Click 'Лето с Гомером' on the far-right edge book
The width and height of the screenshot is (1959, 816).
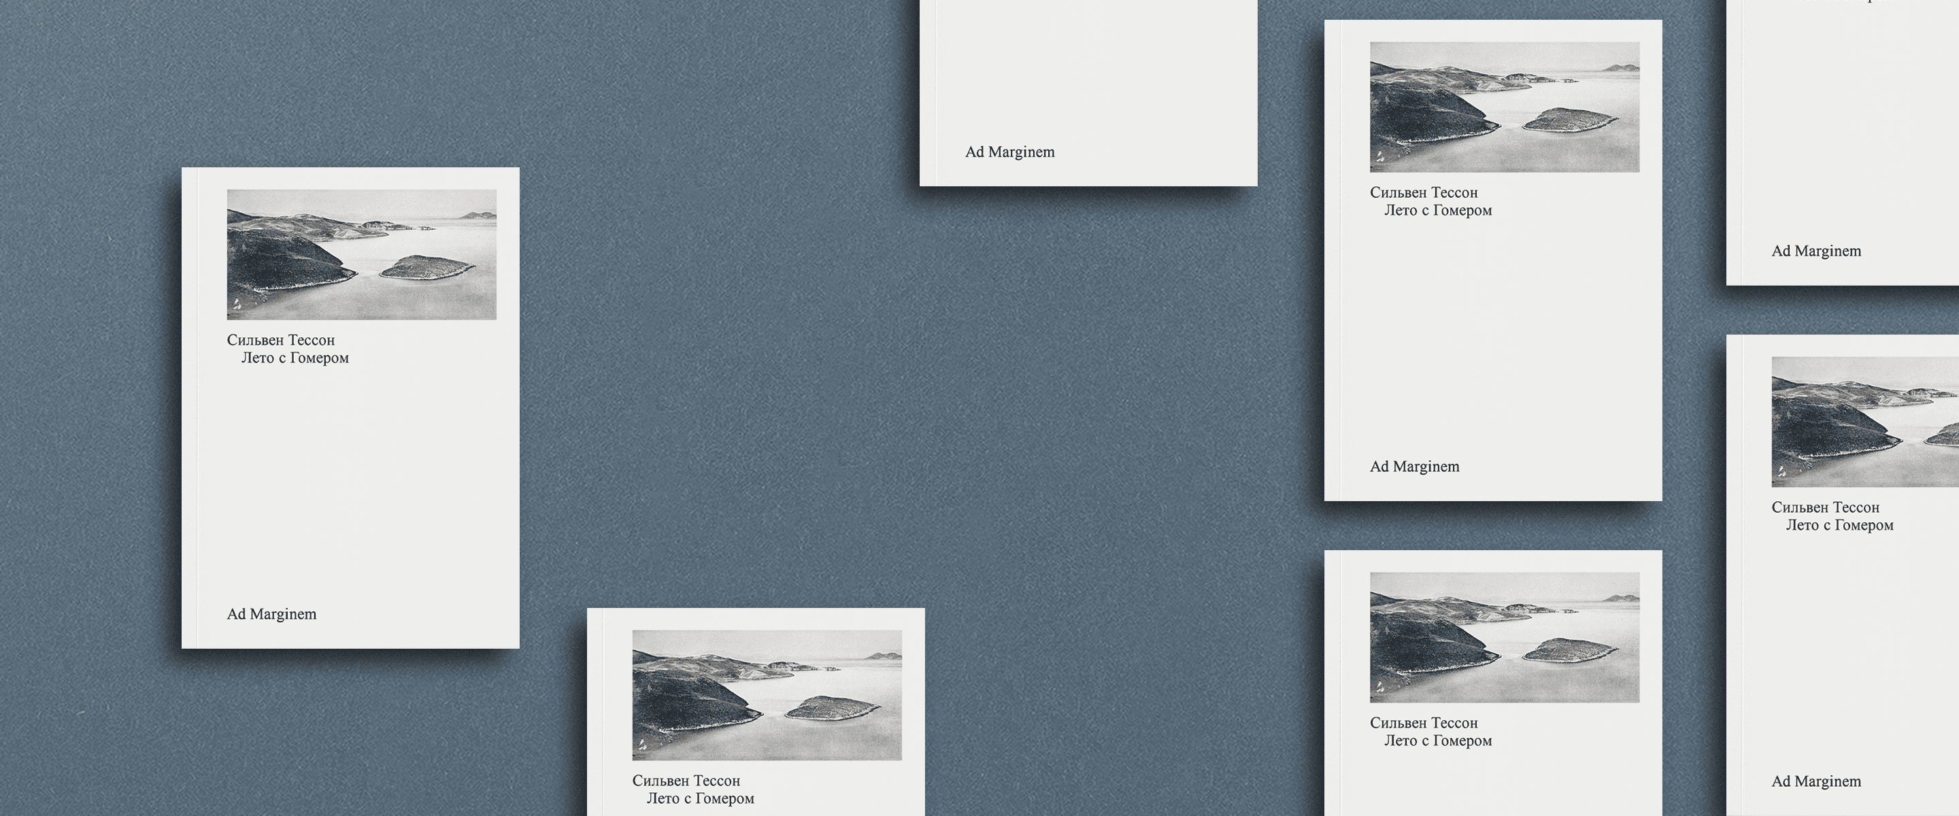click(1839, 525)
